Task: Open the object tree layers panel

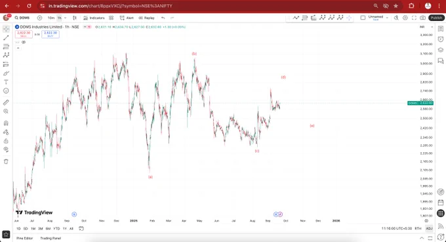Action: point(441,50)
